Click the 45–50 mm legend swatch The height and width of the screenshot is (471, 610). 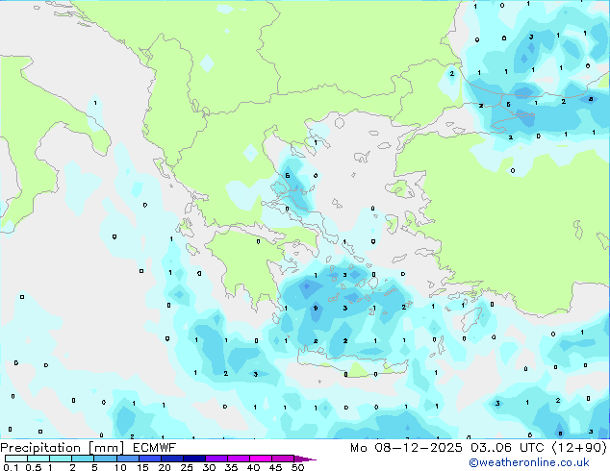[283, 459]
